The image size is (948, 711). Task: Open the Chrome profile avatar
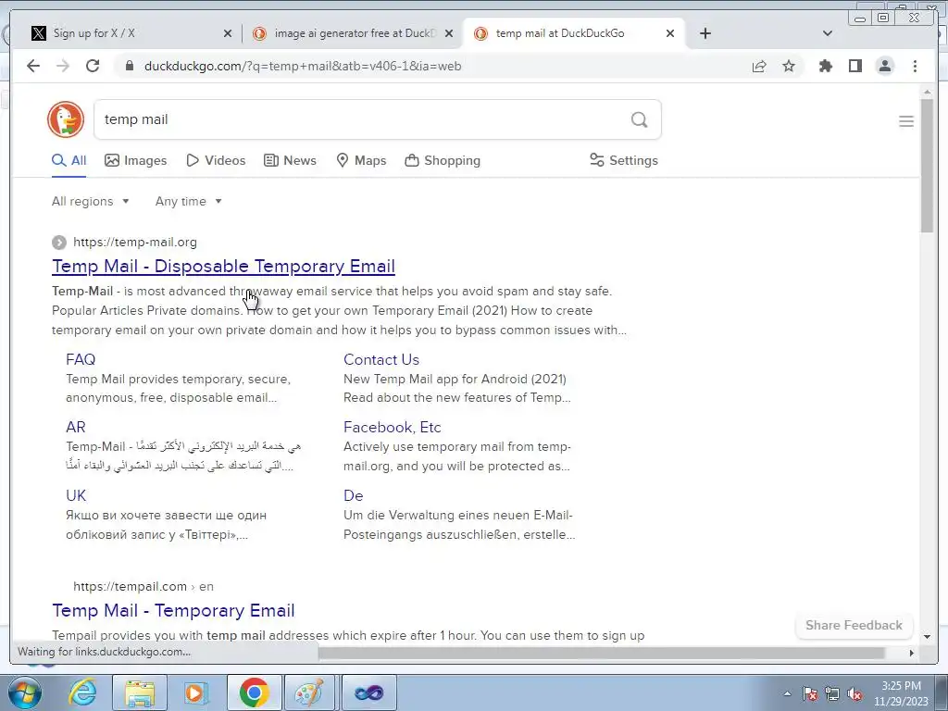[x=884, y=66]
